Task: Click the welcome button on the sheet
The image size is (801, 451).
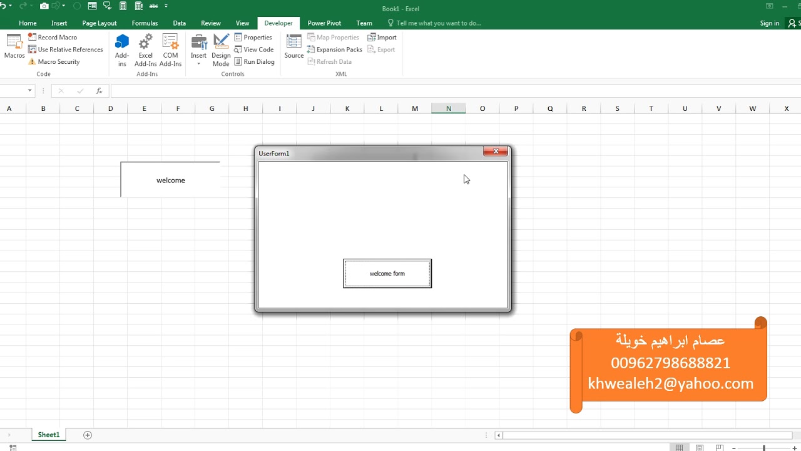Action: (170, 180)
